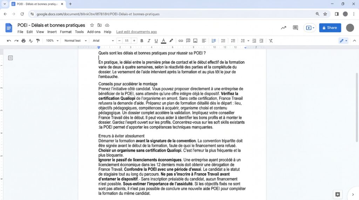Image resolution: width=359 pixels, height=200 pixels.
Task: Open the Format menu
Action: tap(66, 32)
